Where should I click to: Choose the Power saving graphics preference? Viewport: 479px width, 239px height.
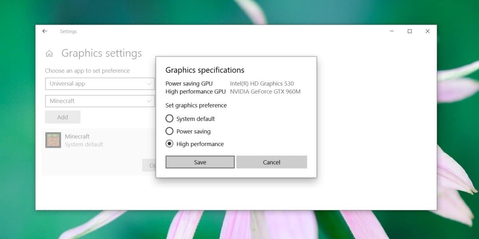point(170,131)
